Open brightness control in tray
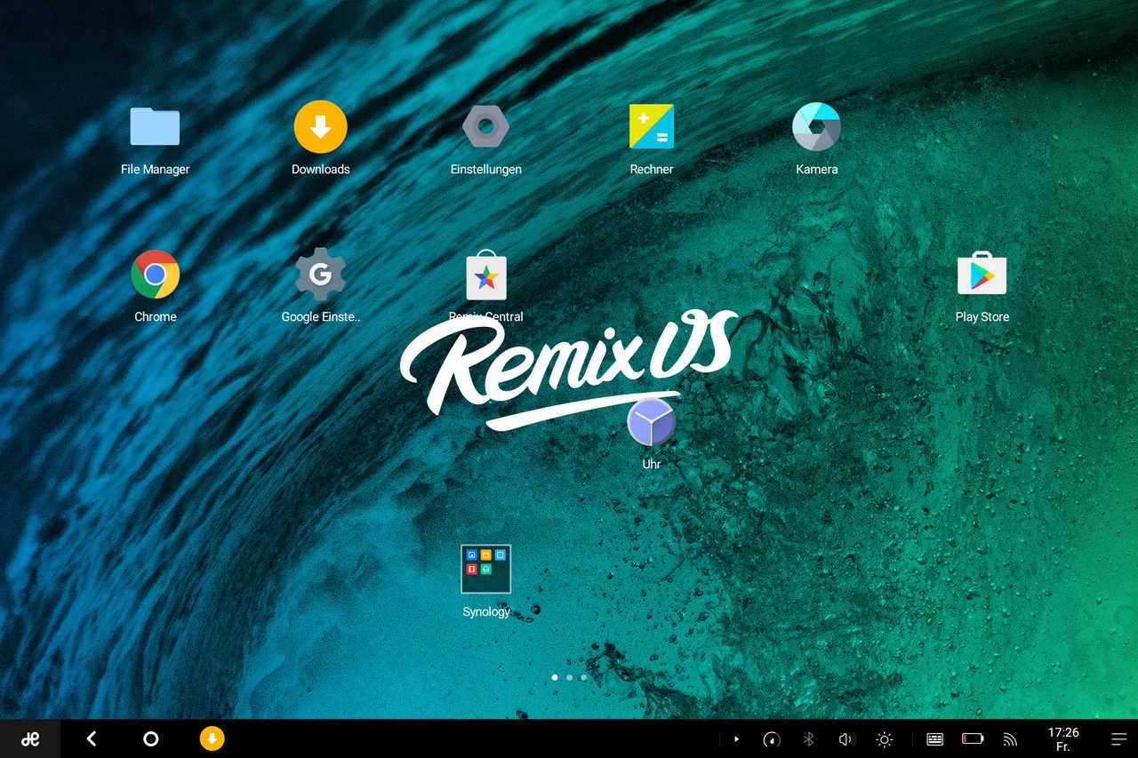This screenshot has width=1138, height=758. click(x=884, y=738)
